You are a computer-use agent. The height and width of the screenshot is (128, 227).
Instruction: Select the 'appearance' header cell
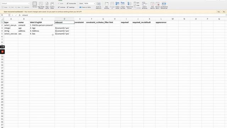[161, 22]
